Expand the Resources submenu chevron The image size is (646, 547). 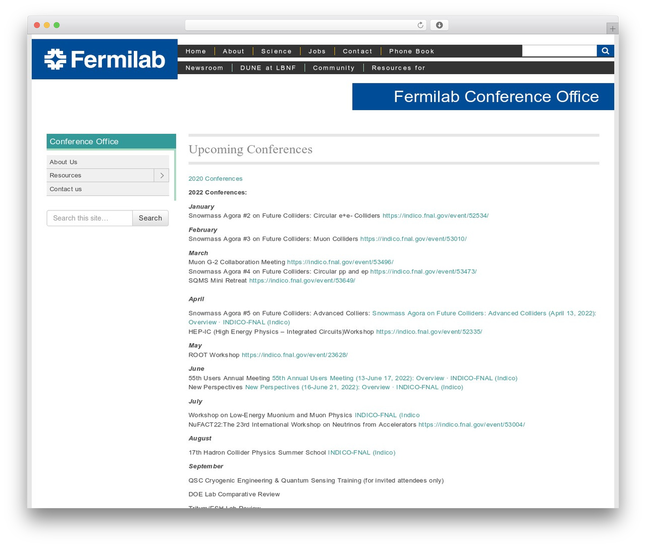coord(161,175)
